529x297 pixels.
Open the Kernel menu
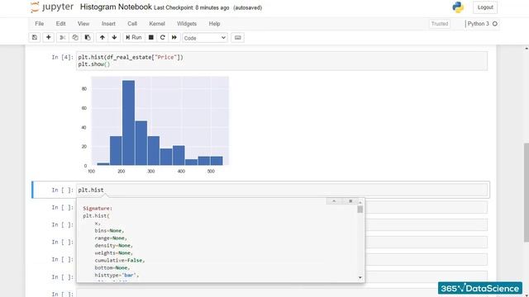tap(157, 24)
